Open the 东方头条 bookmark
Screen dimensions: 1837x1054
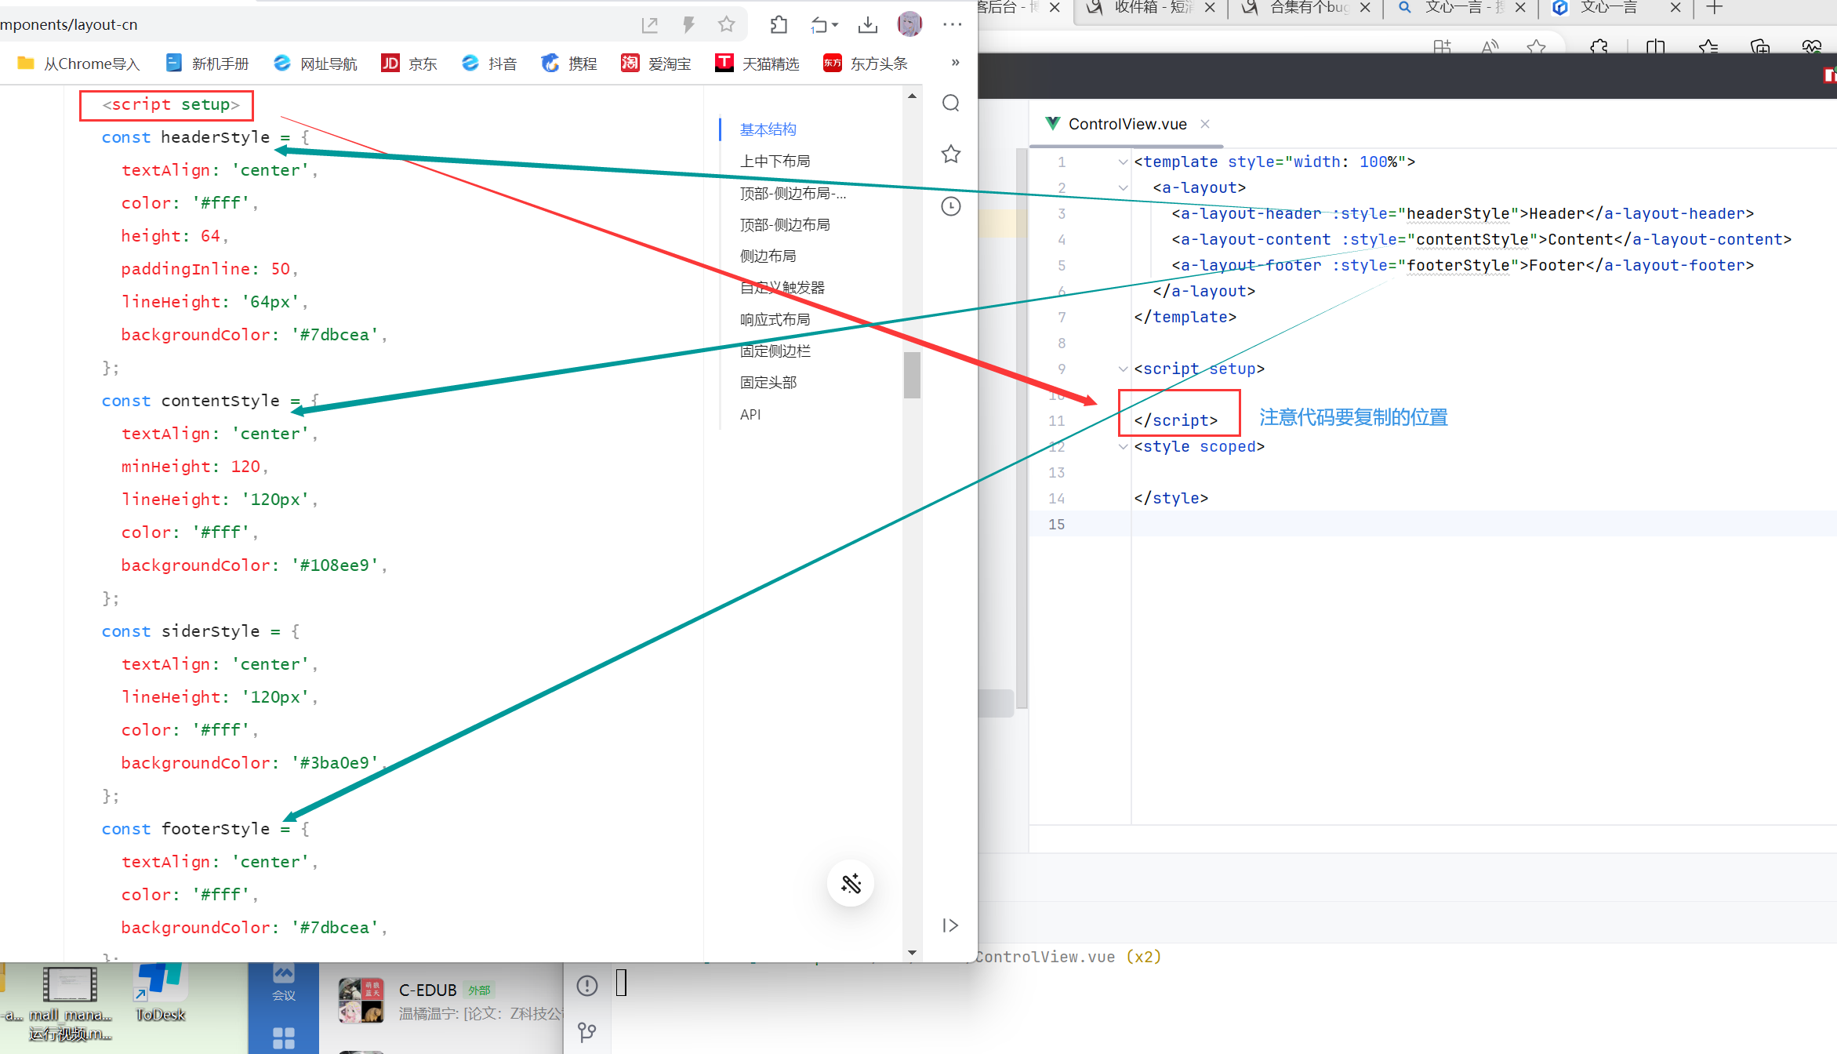(x=866, y=64)
